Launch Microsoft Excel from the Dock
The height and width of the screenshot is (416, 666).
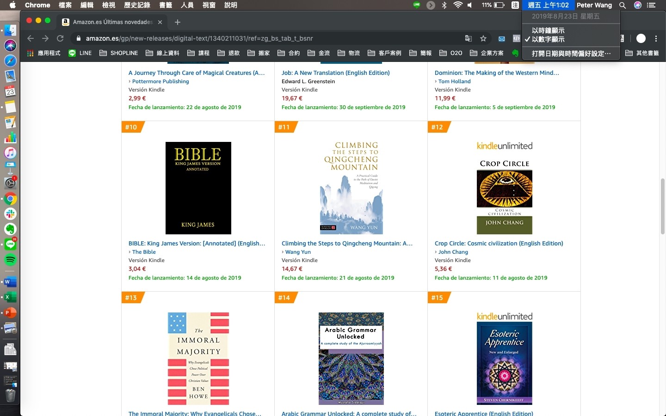pyautogui.click(x=10, y=297)
